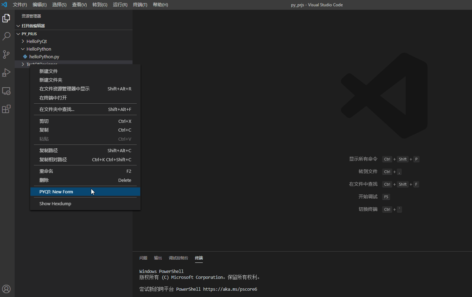Click the Visual Studio Code logo icon
The width and height of the screenshot is (472, 297).
pyautogui.click(x=4, y=5)
